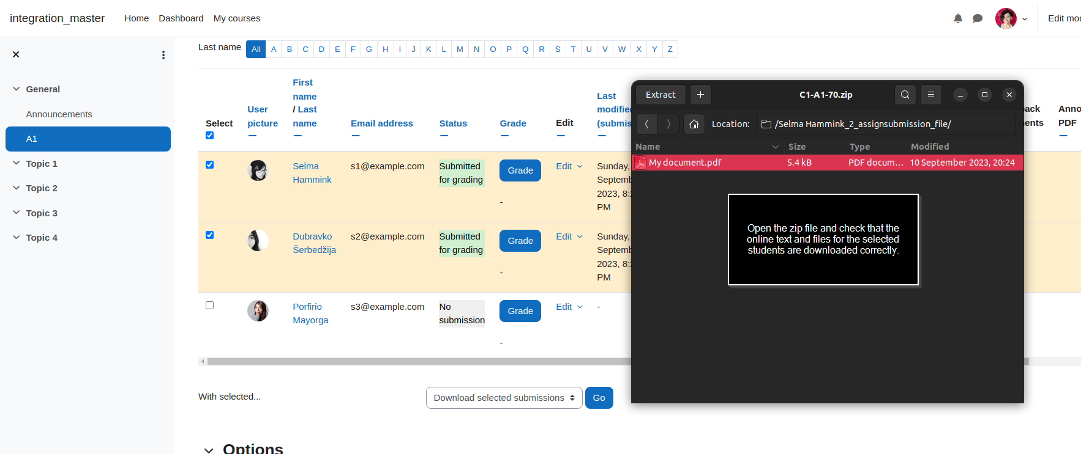Hide the First name column
This screenshot has width=1081, height=454.
point(297,136)
